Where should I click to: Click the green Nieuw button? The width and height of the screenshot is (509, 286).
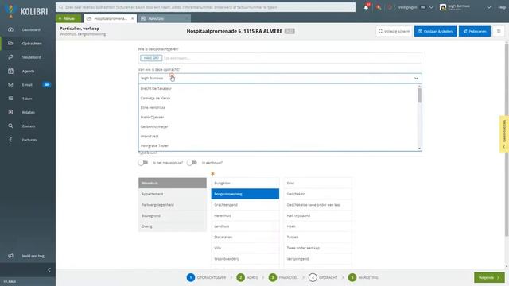point(68,19)
